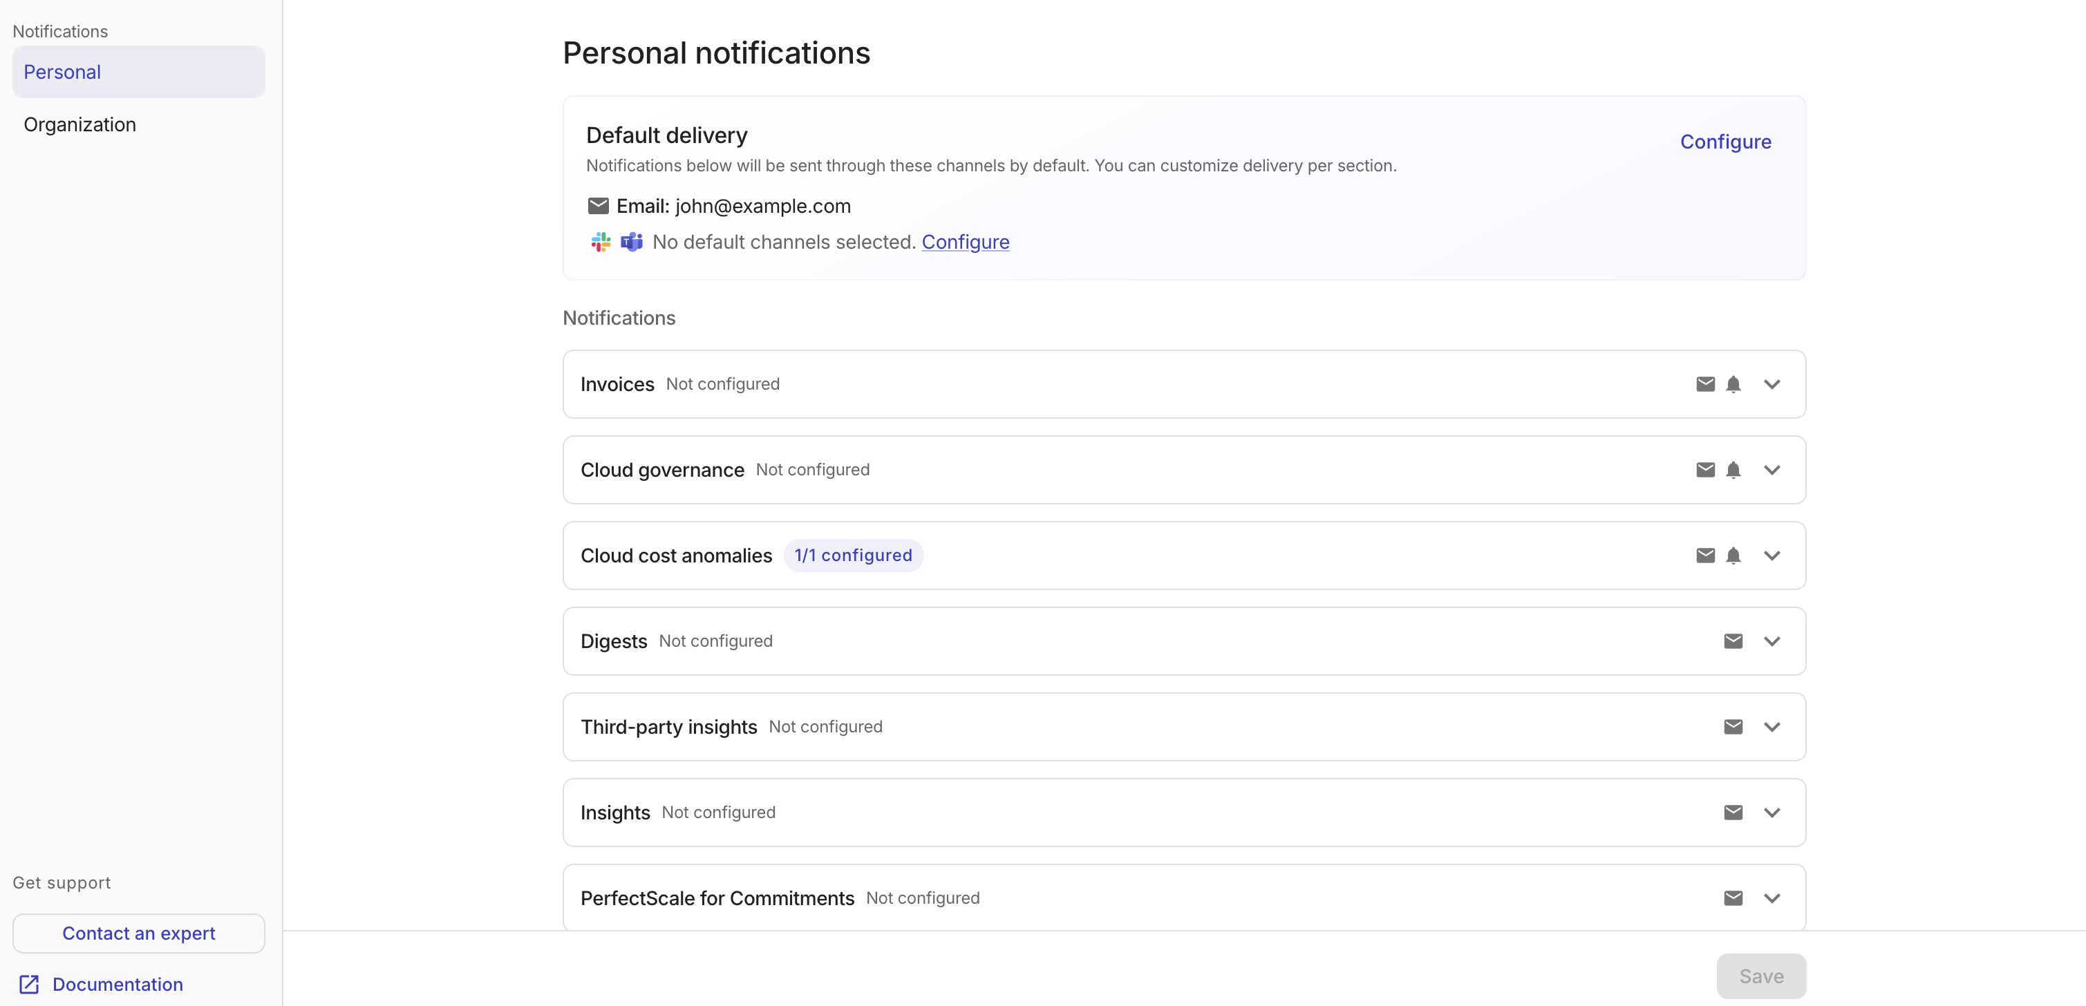
Task: Select the Personal notifications tab
Action: [138, 72]
